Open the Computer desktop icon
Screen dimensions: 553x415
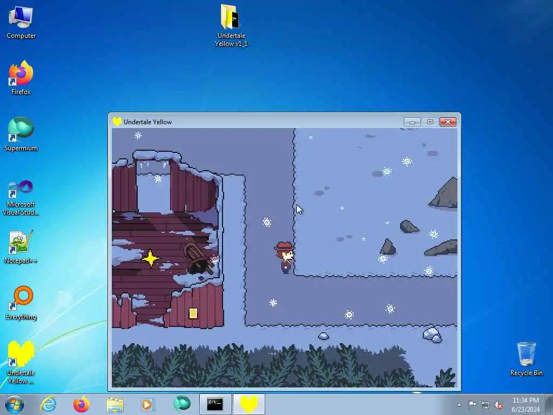coord(21,22)
